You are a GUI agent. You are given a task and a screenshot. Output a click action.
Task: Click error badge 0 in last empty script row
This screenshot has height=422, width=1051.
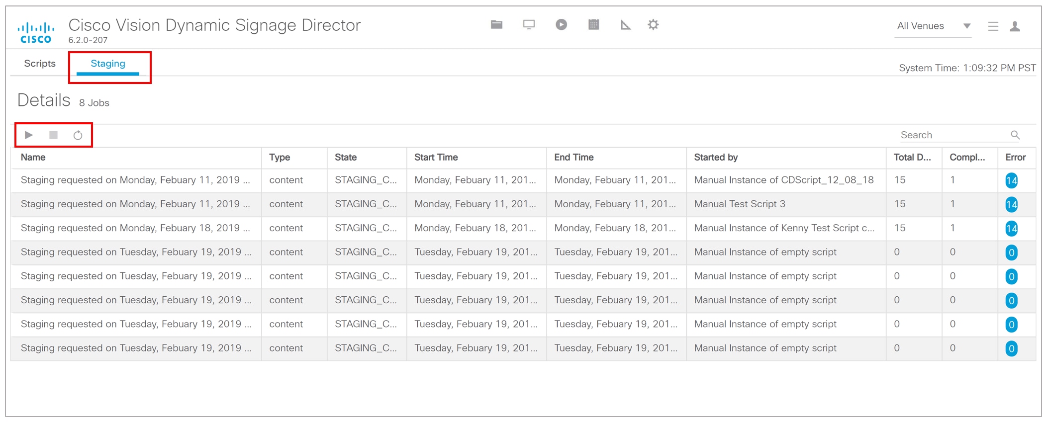pyautogui.click(x=1011, y=348)
